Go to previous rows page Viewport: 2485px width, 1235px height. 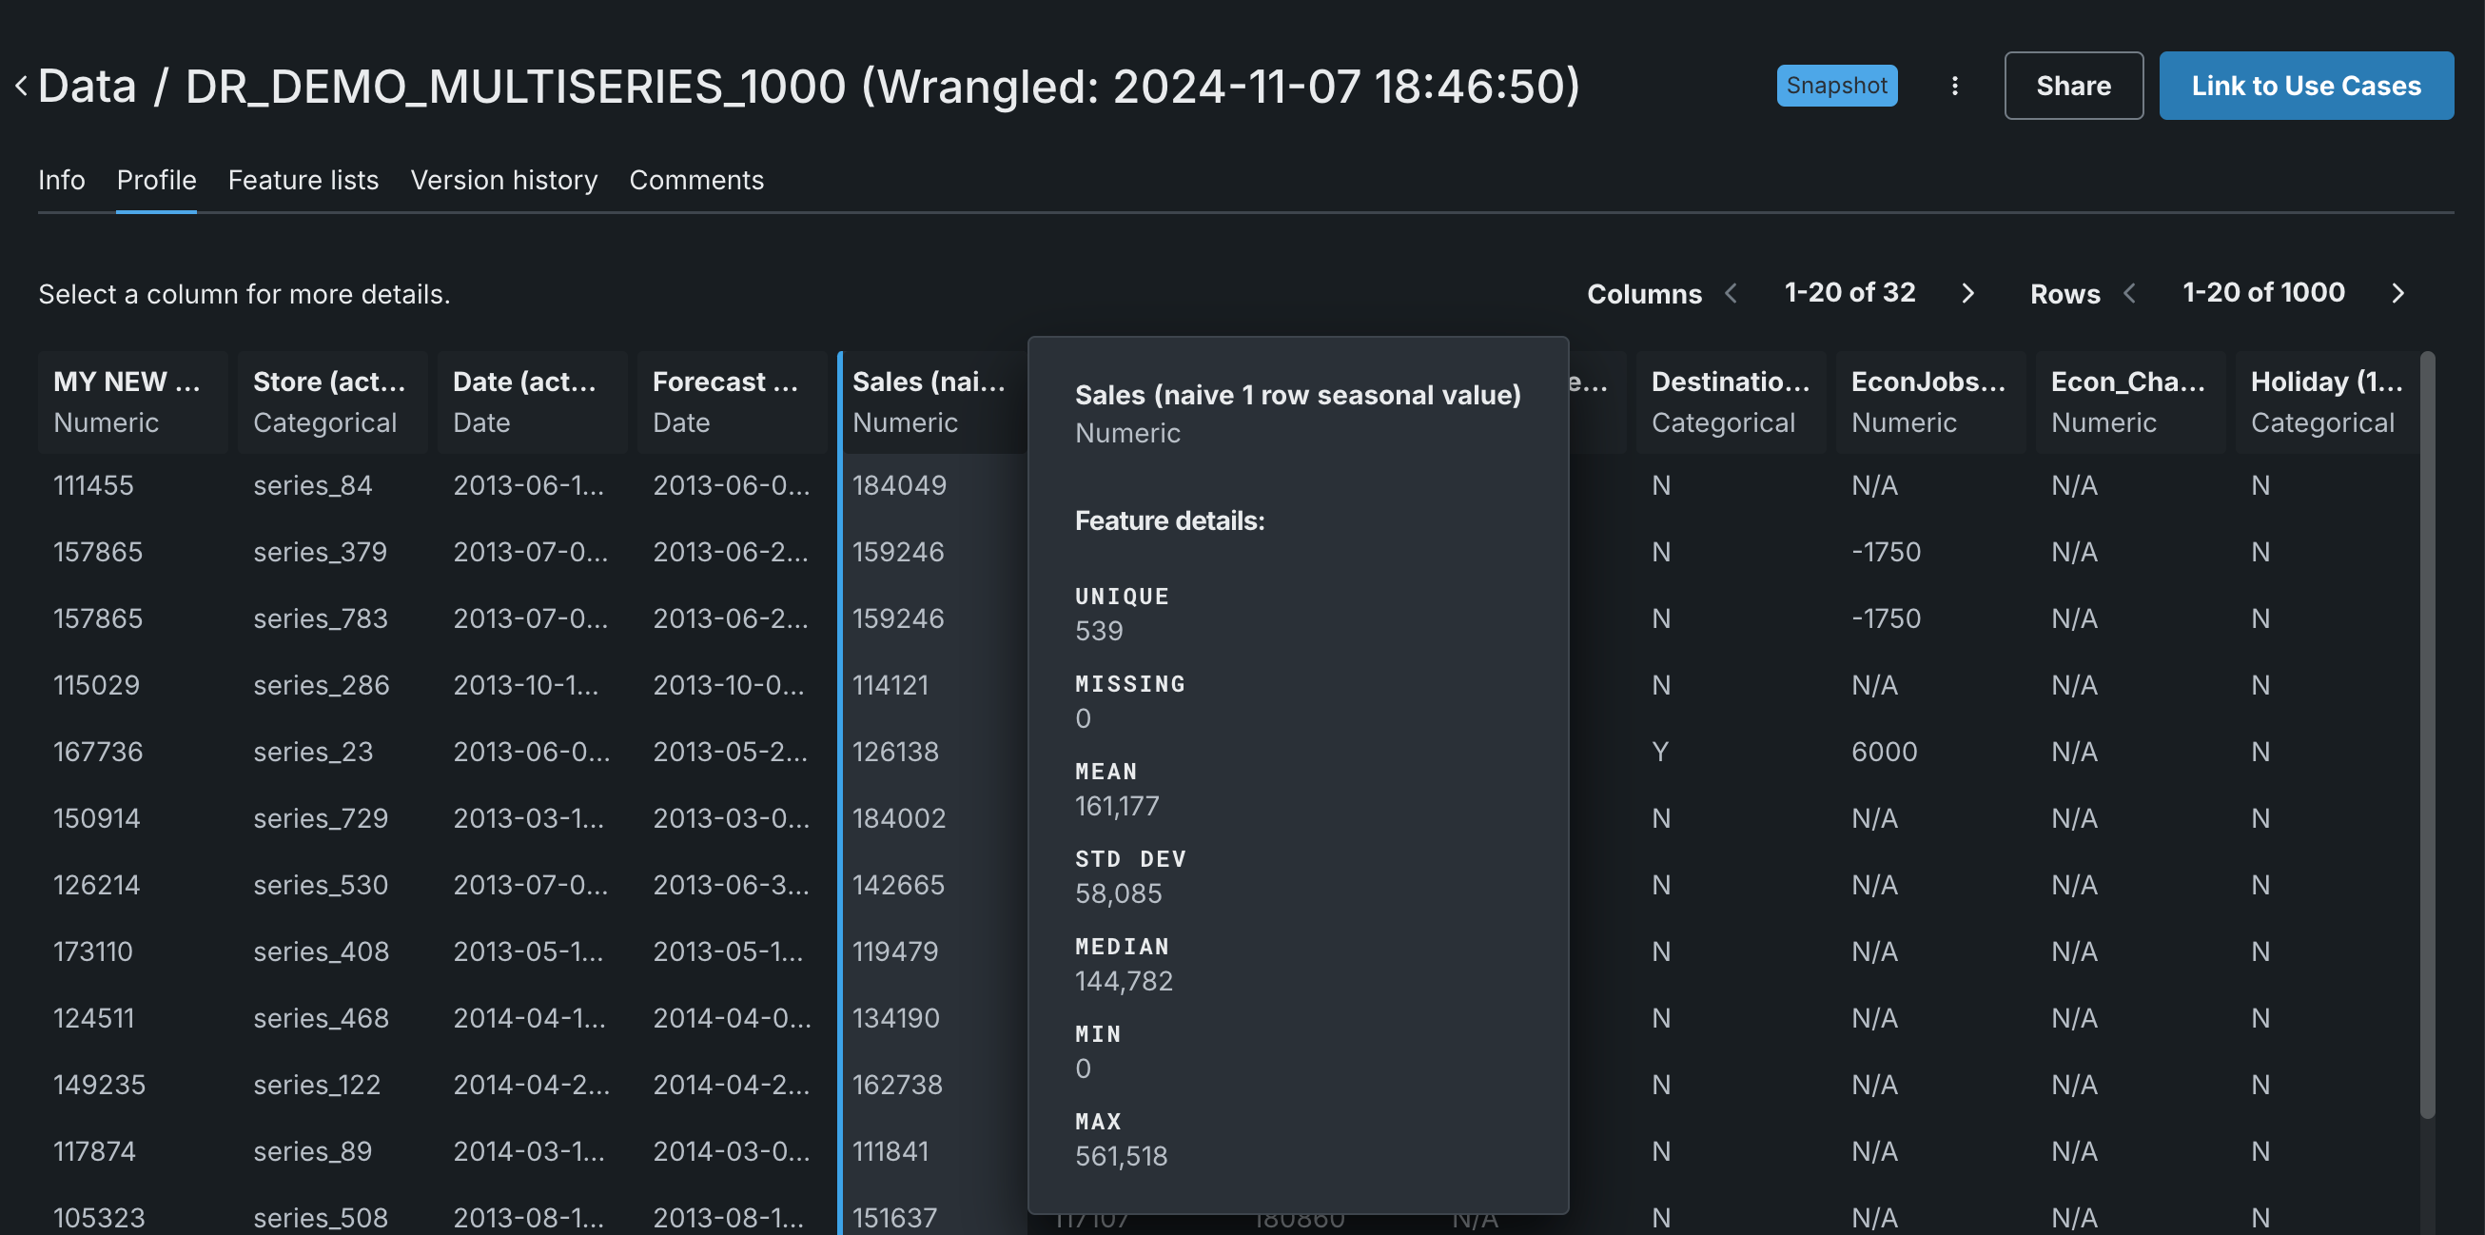click(x=2129, y=293)
